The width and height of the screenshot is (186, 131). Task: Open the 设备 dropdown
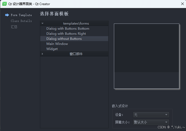[x=151, y=115]
